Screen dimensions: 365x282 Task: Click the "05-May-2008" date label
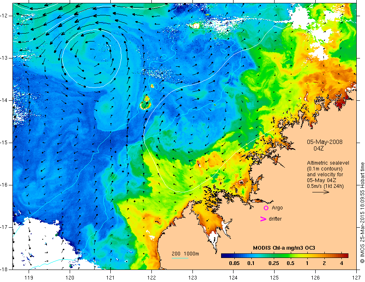tap(324, 142)
